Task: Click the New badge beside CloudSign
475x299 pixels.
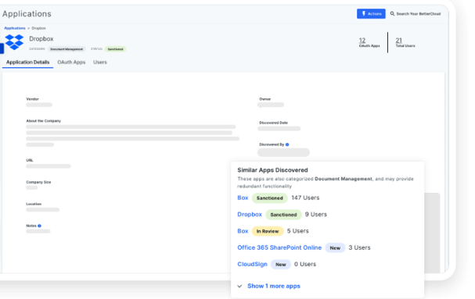Action: coord(281,265)
